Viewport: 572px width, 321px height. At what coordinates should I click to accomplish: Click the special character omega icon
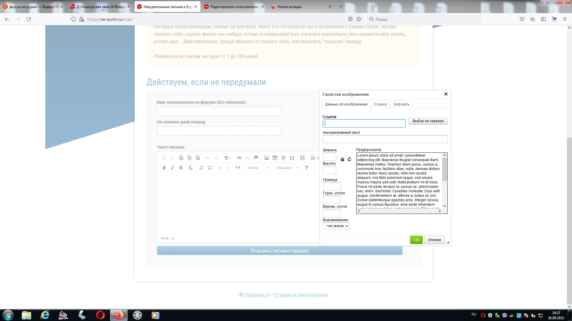[292, 158]
